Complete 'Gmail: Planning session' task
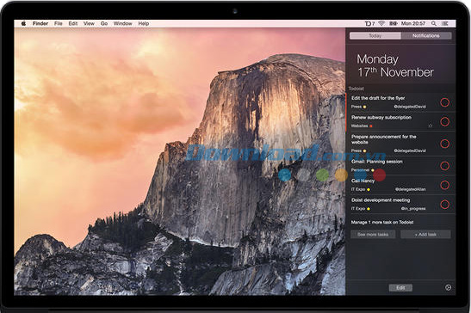Image resolution: width=471 pixels, height=313 pixels. (445, 166)
